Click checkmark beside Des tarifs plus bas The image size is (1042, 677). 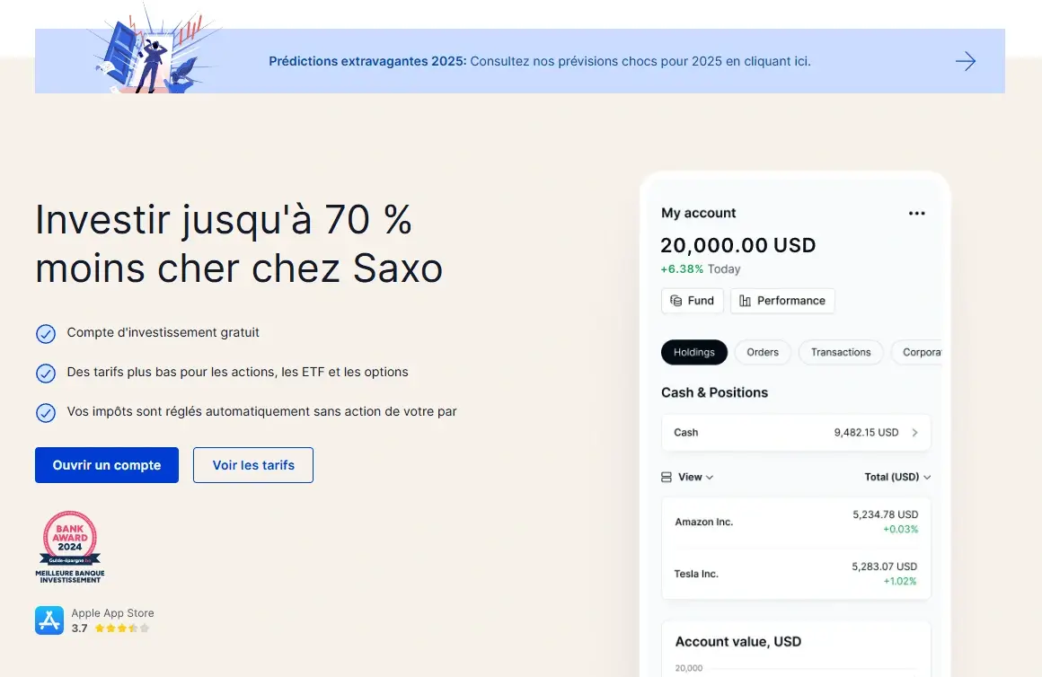[x=46, y=373]
